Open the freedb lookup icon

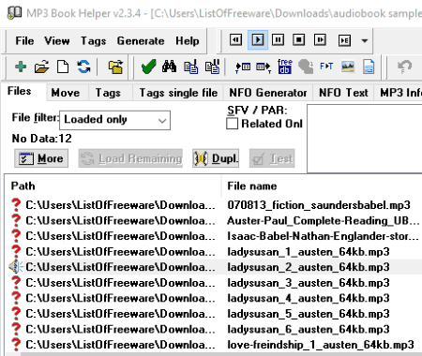point(285,67)
